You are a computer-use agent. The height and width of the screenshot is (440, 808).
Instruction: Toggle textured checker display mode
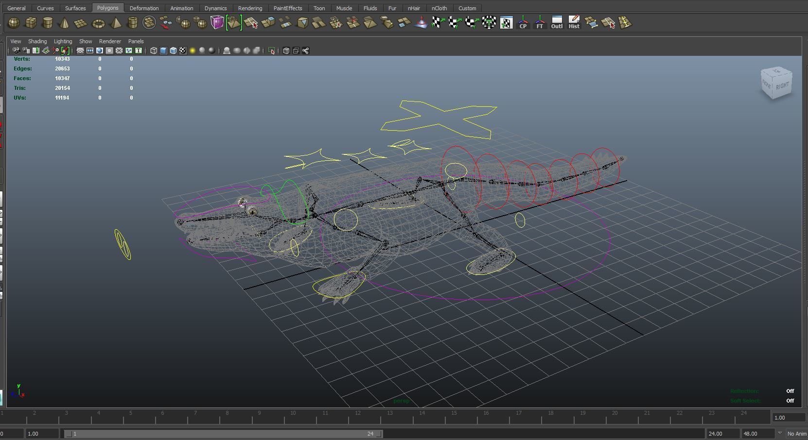point(183,51)
